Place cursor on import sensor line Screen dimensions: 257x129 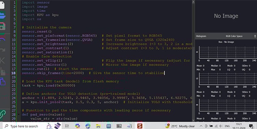pos(36,2)
